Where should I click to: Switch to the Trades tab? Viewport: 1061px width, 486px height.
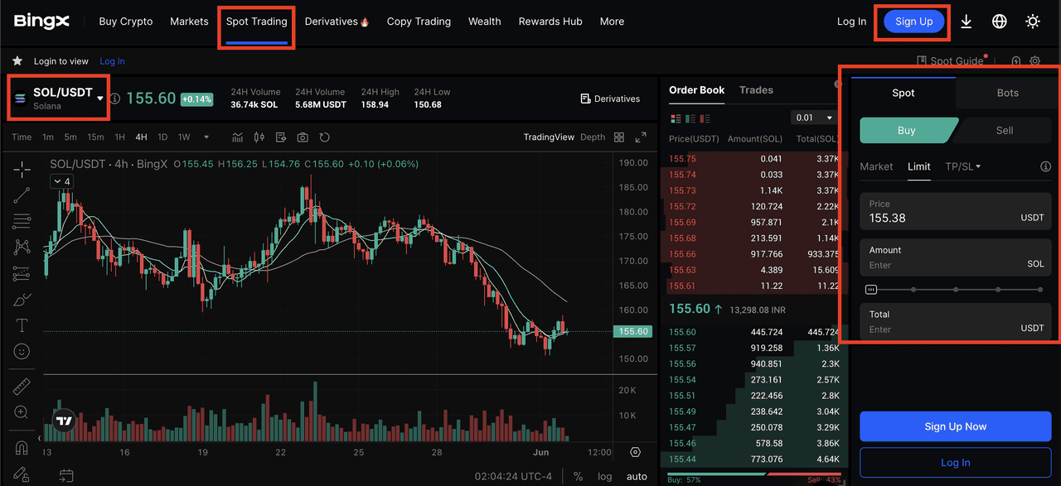pyautogui.click(x=756, y=90)
